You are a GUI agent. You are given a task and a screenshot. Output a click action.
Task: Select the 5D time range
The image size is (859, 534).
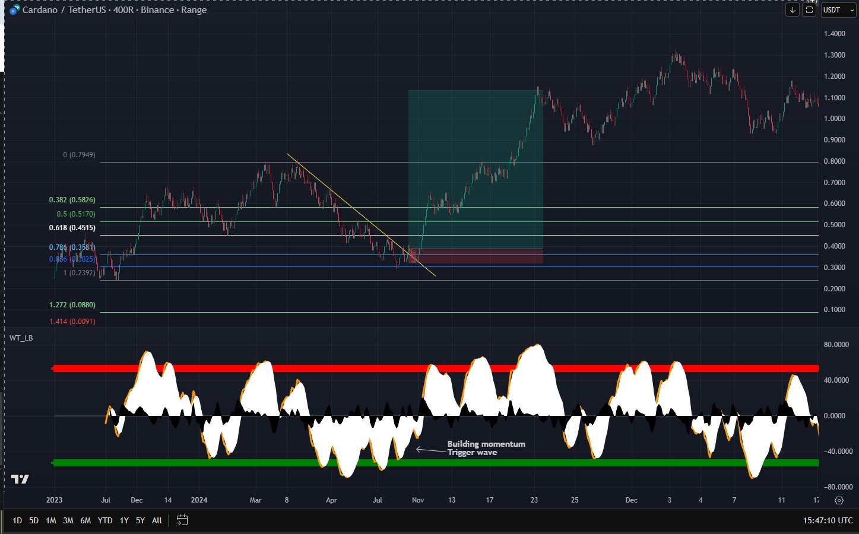click(34, 520)
